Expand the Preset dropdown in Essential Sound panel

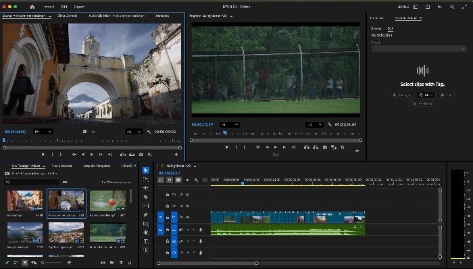419,49
